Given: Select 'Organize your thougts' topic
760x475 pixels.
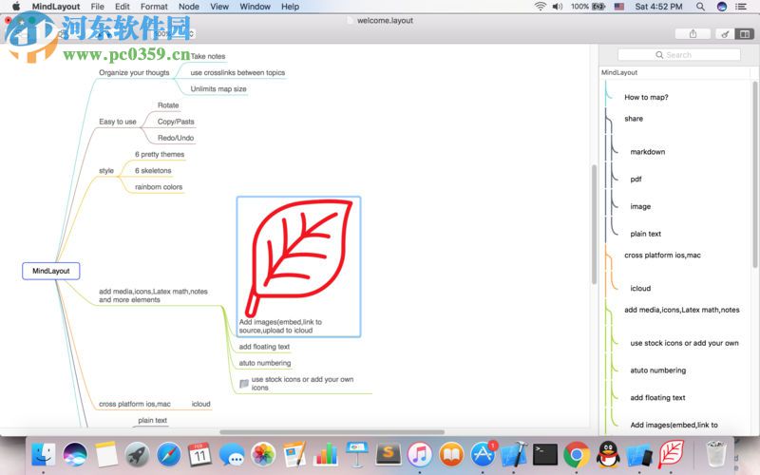Looking at the screenshot, I should [x=134, y=73].
